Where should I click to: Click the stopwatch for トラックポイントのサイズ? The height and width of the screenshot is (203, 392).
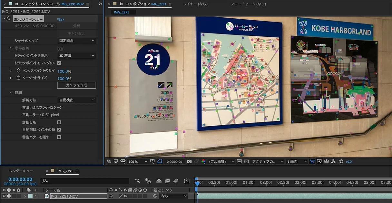pyautogui.click(x=18, y=71)
